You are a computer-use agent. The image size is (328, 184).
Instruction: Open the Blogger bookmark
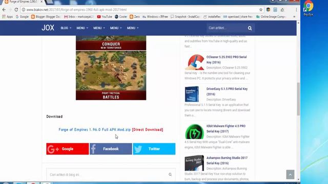(46, 17)
